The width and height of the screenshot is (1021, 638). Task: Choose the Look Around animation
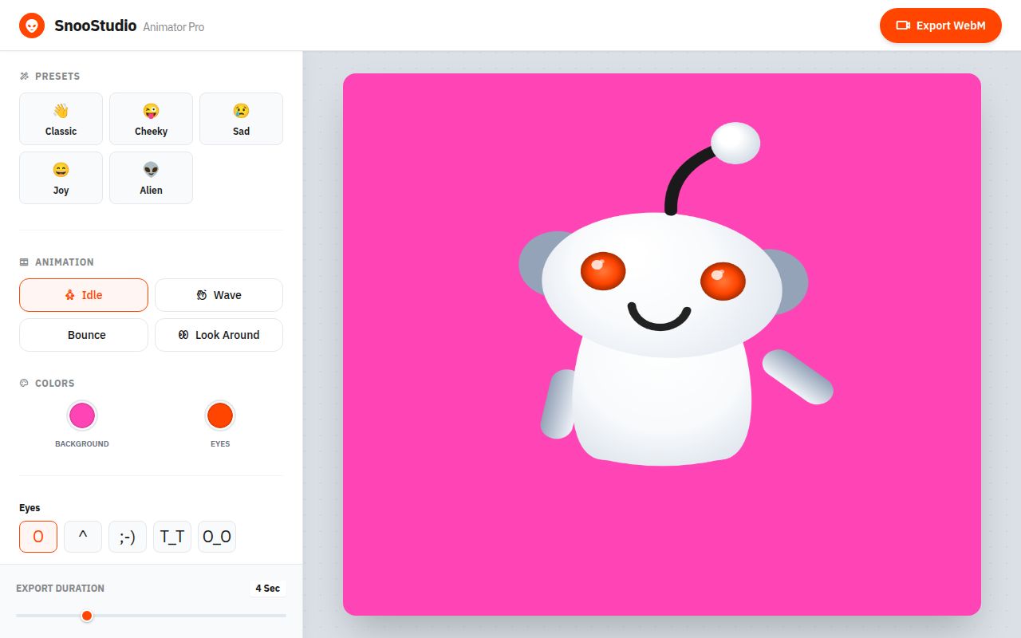pos(219,335)
